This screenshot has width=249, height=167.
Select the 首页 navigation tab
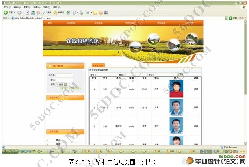(x=50, y=23)
